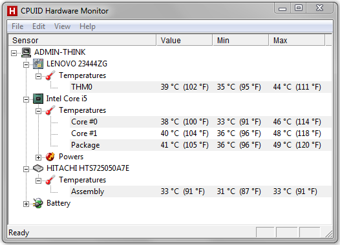The width and height of the screenshot is (340, 245).
Task: Click Assembly min 31 °C (87 °F)
Action: [x=239, y=191]
